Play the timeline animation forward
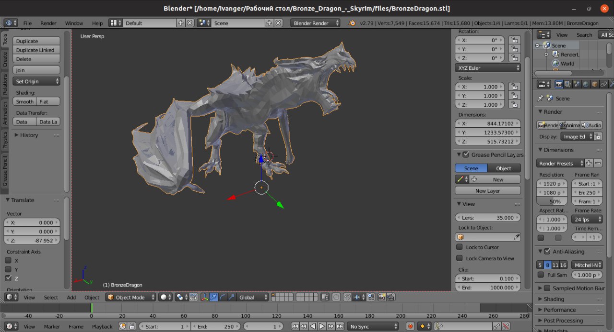The image size is (614, 332). 322,326
